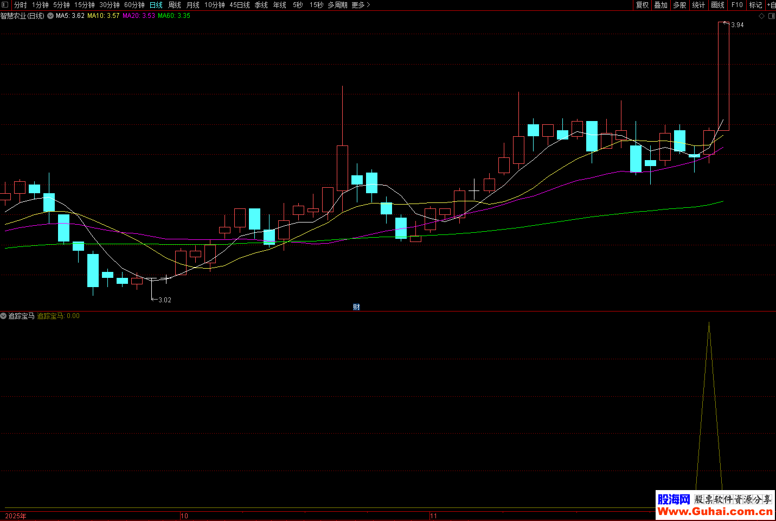Expand the 更多 periods menu

(x=361, y=5)
